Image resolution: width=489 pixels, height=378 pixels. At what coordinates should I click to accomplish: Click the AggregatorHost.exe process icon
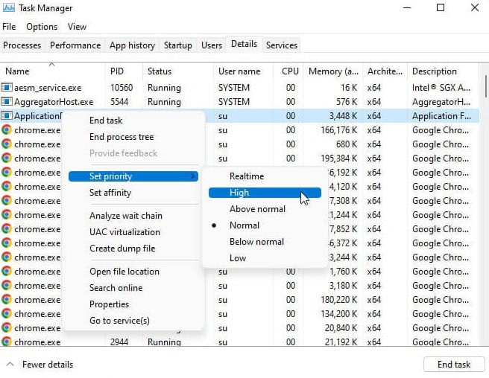[x=7, y=102]
